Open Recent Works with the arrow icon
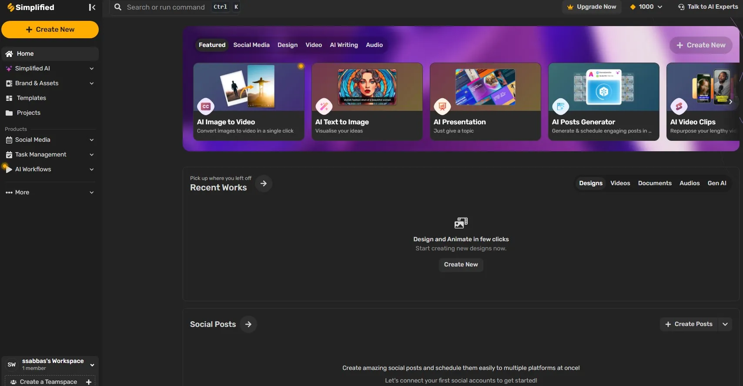743x386 pixels. (264, 183)
